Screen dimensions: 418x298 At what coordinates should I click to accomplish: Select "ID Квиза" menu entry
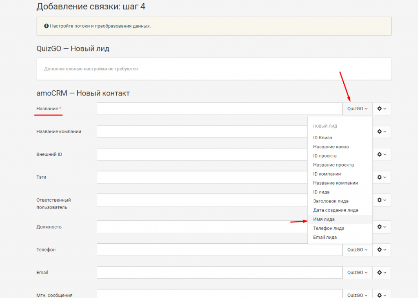click(x=322, y=138)
